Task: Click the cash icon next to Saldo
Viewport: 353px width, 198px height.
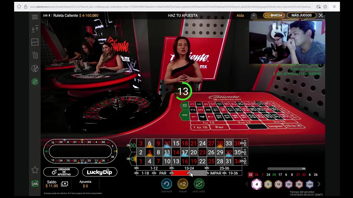Action: point(65,184)
